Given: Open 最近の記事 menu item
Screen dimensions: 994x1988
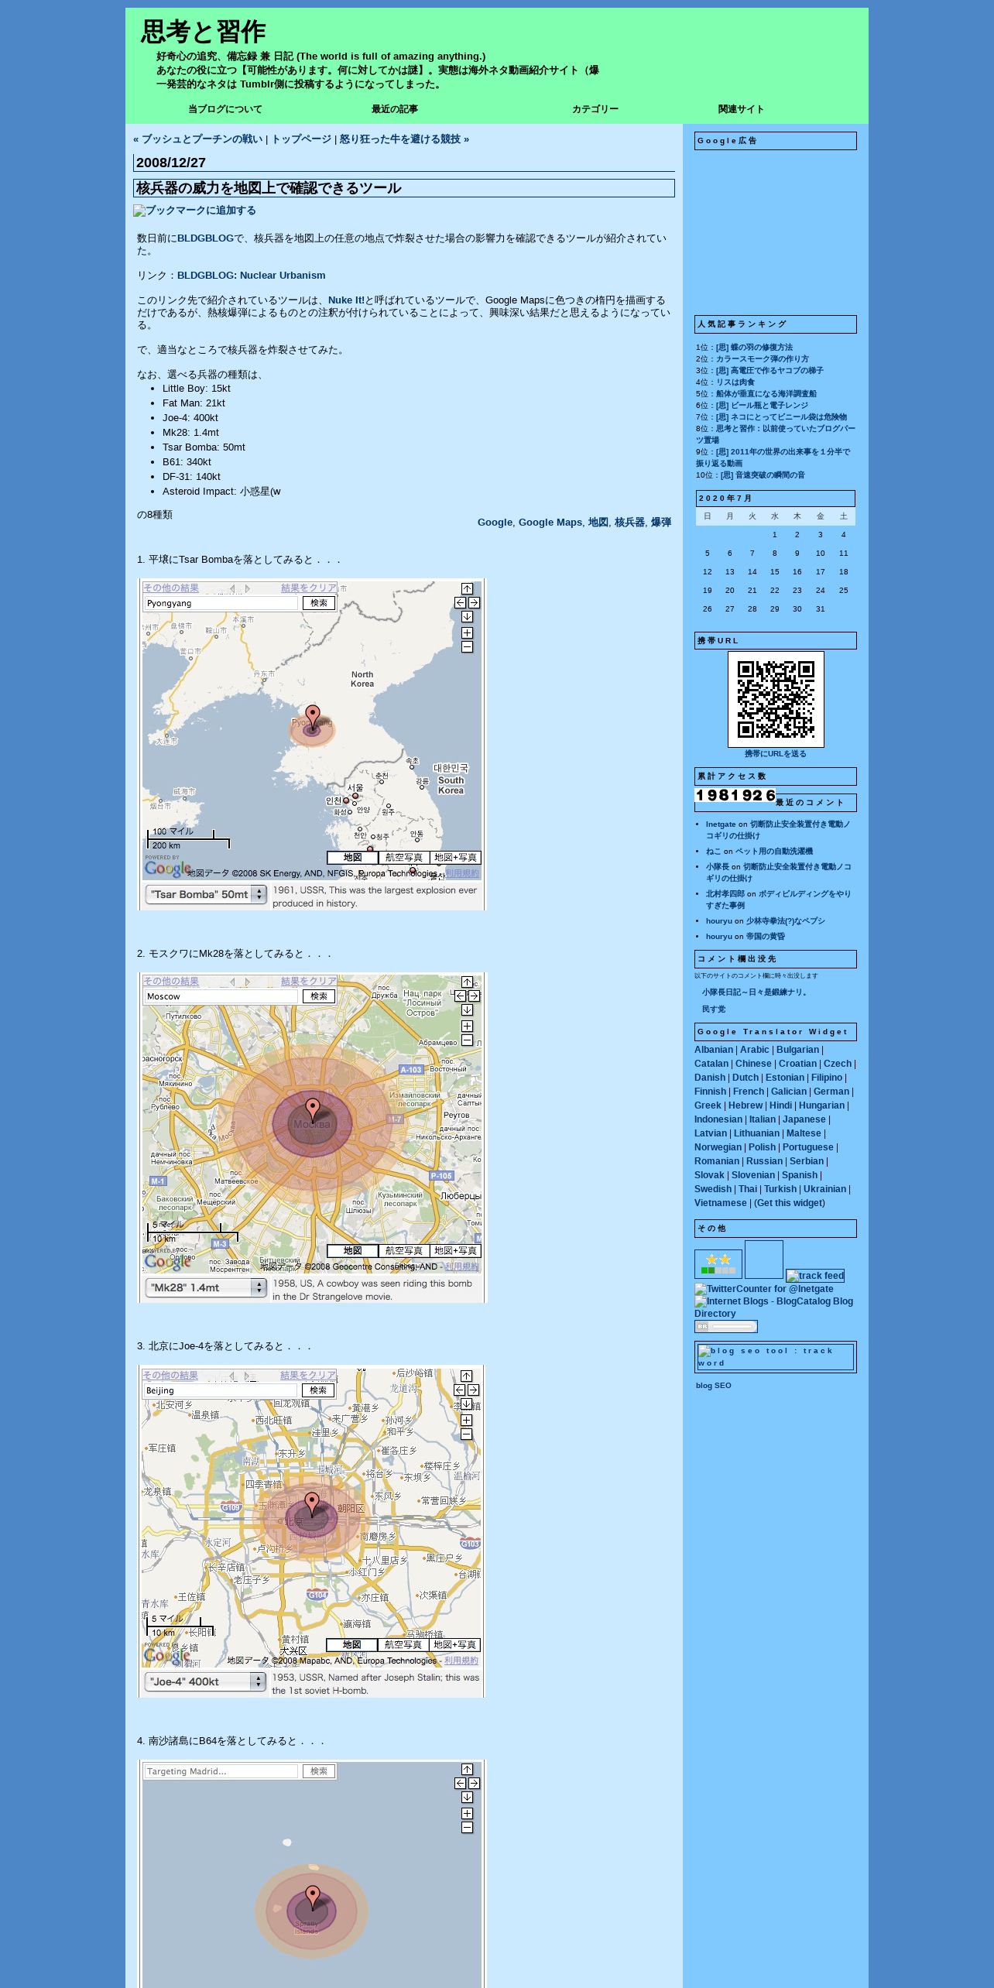Looking at the screenshot, I should (395, 109).
